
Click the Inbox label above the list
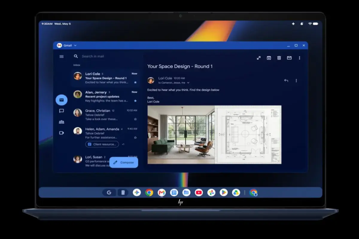(77, 65)
